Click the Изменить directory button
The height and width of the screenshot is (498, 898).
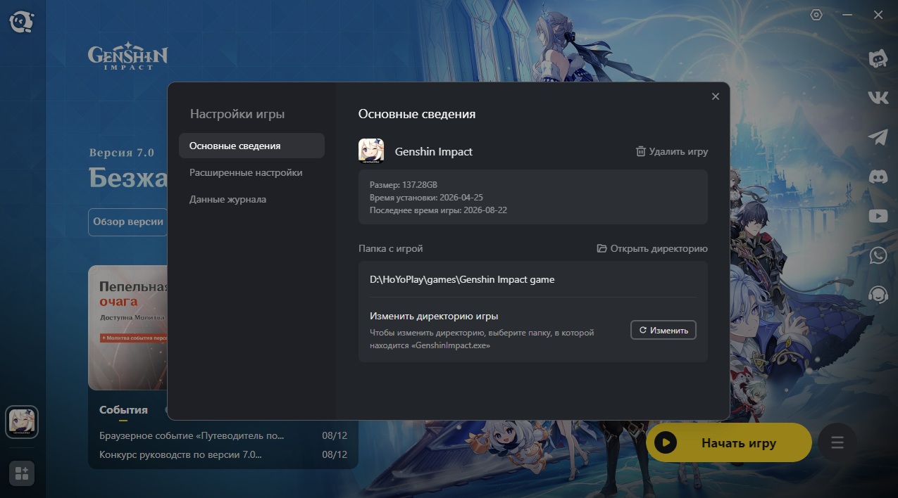(663, 330)
